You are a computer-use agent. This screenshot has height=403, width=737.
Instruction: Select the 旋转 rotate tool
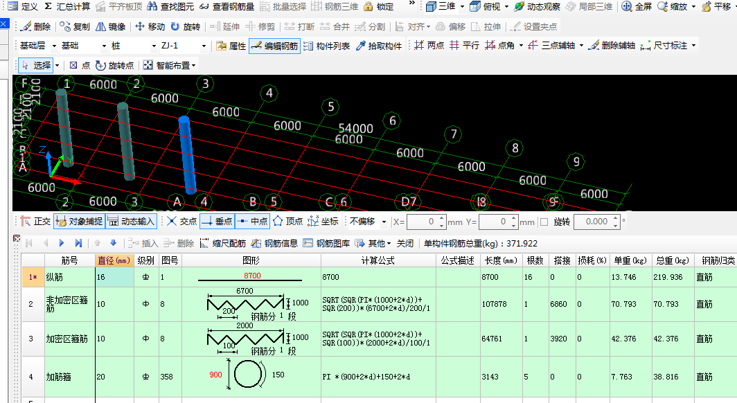(186, 27)
